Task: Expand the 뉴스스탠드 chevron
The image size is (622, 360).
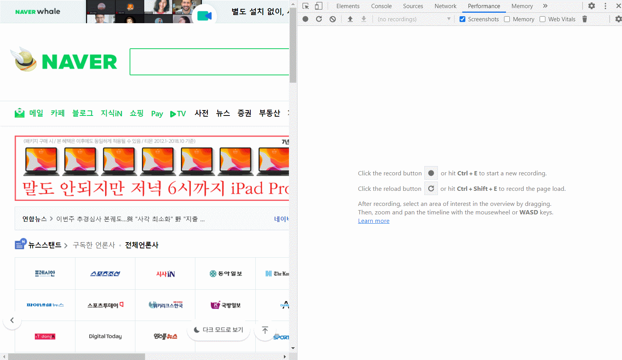Action: point(66,245)
